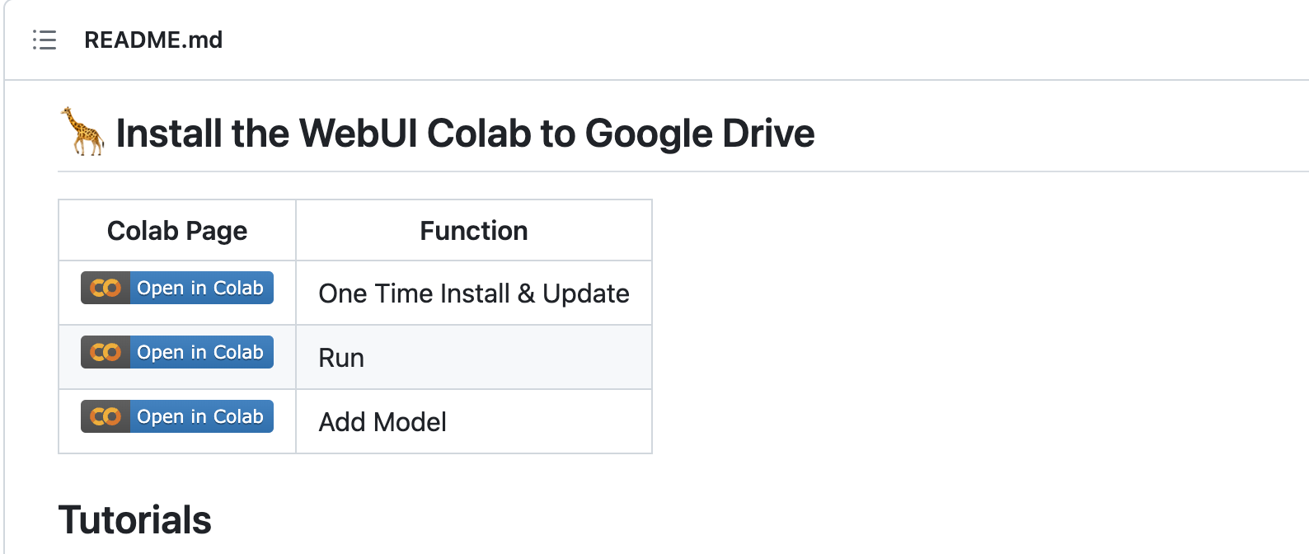Click the Tutorials section heading

tap(135, 520)
